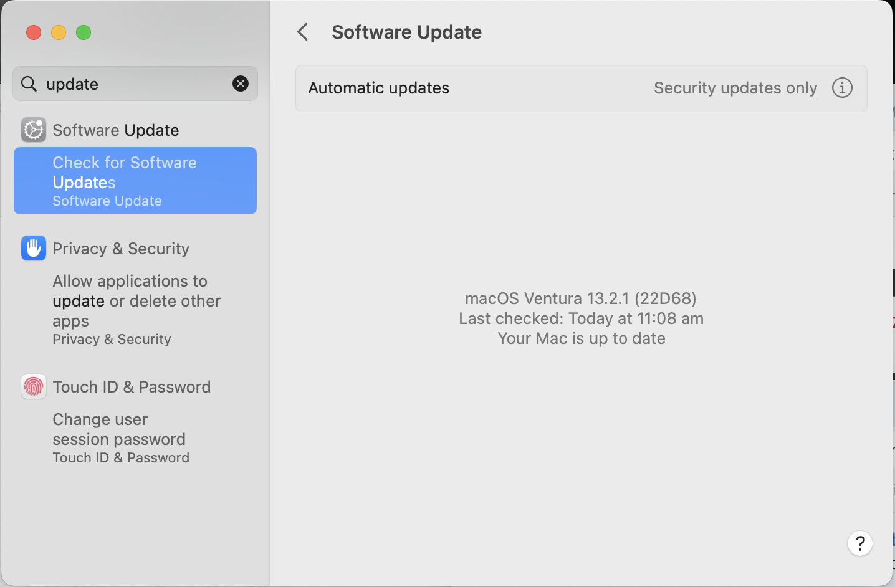Click the Touch ID fingerprint icon

(x=34, y=386)
